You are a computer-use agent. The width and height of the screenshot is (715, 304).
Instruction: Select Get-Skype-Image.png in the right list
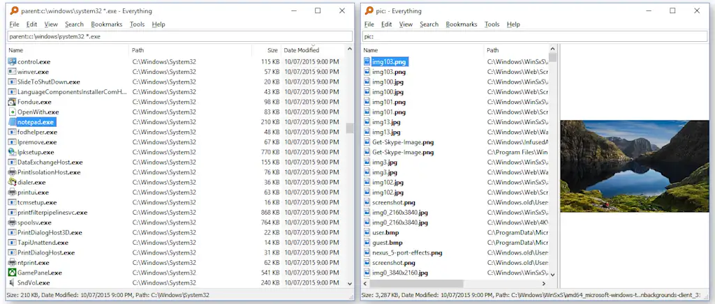[x=403, y=142]
